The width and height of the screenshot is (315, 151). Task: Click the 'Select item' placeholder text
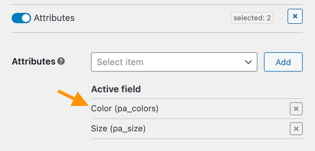(120, 62)
